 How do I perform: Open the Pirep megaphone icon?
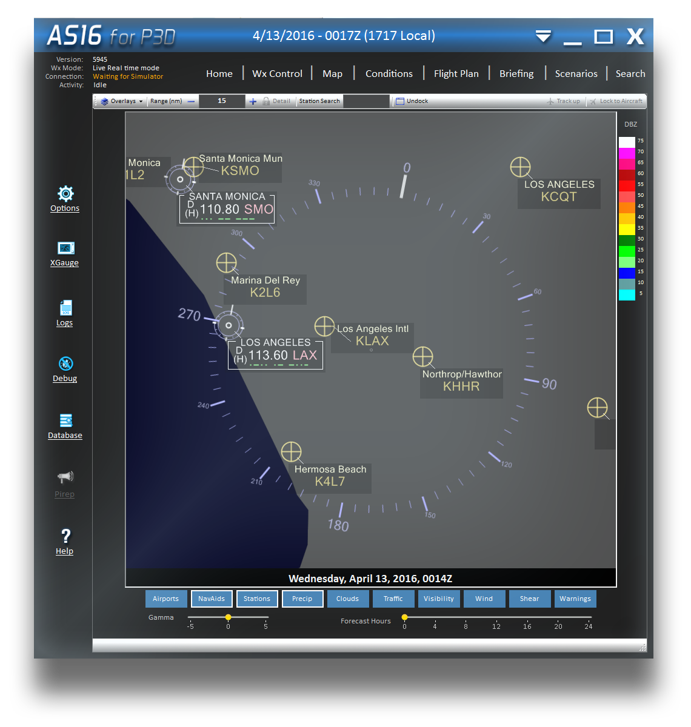(65, 477)
